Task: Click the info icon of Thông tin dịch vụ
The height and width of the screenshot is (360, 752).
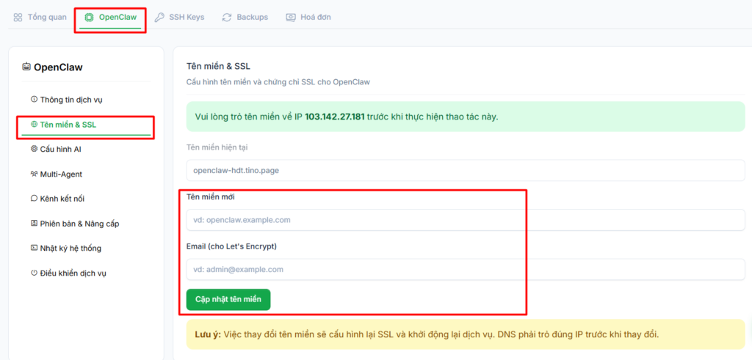Action: [x=34, y=100]
